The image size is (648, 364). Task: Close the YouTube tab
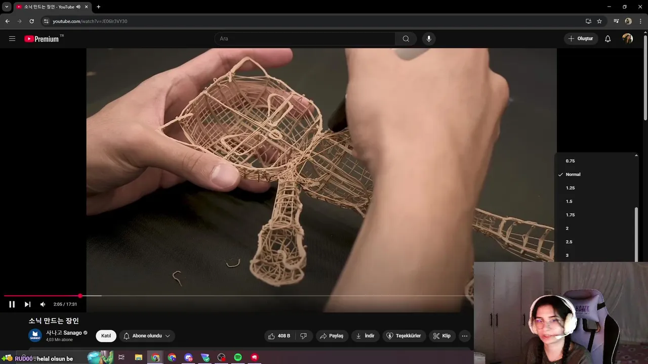tap(87, 7)
